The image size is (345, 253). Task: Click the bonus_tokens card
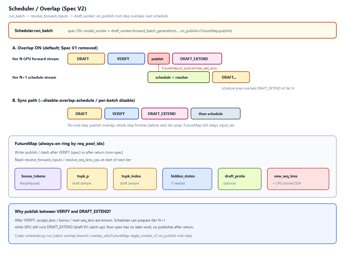[x=38, y=179]
